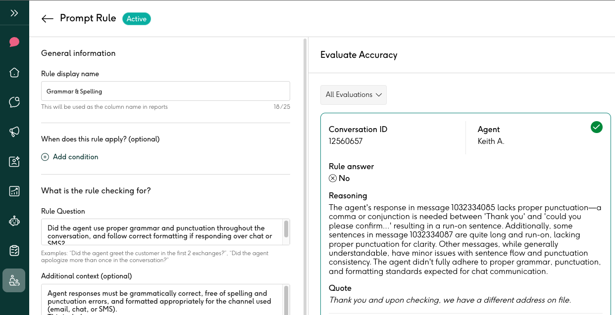Screen dimensions: 615x315
Task: Add a condition to the rule
Action: (x=69, y=157)
